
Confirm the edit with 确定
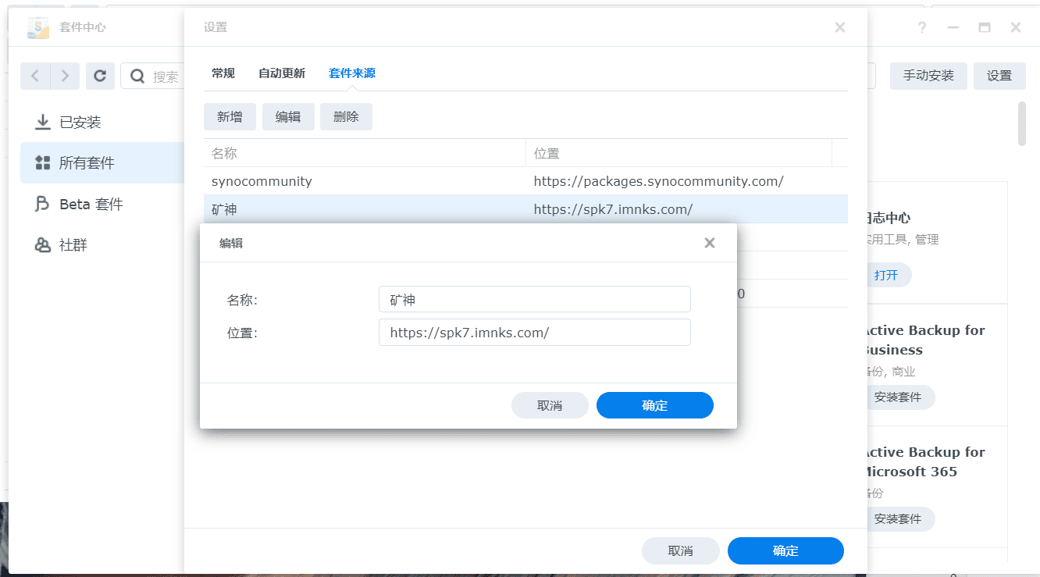[x=654, y=405]
